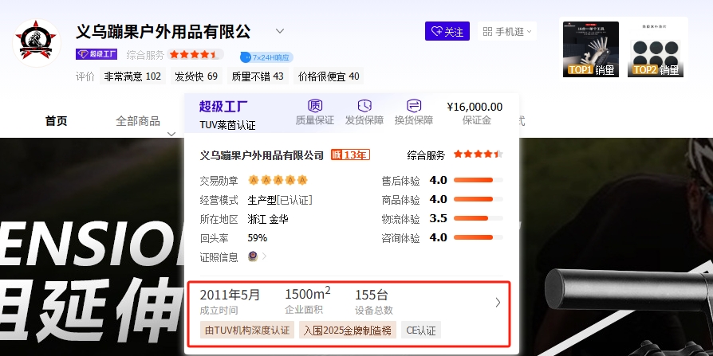This screenshot has height=356, width=713.
Task: Expand the chevron under 全部商品
Action: pos(171,134)
